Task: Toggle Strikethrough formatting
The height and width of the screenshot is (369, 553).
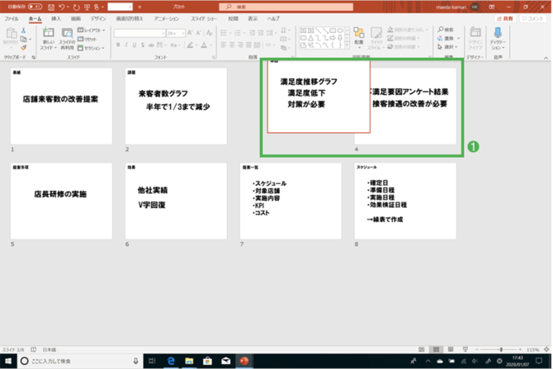Action: [151, 45]
